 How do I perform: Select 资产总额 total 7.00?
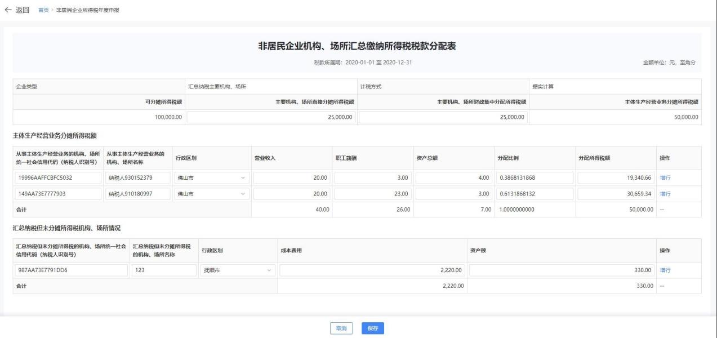[486, 210]
